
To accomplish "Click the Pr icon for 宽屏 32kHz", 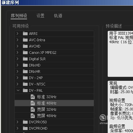I will [x=33, y=109].
